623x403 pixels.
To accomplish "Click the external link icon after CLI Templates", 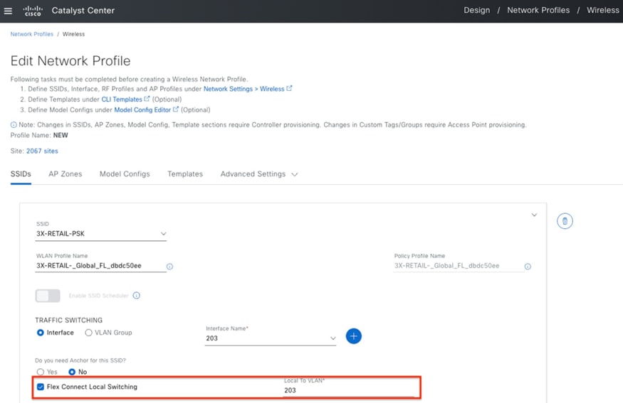I will coord(147,100).
